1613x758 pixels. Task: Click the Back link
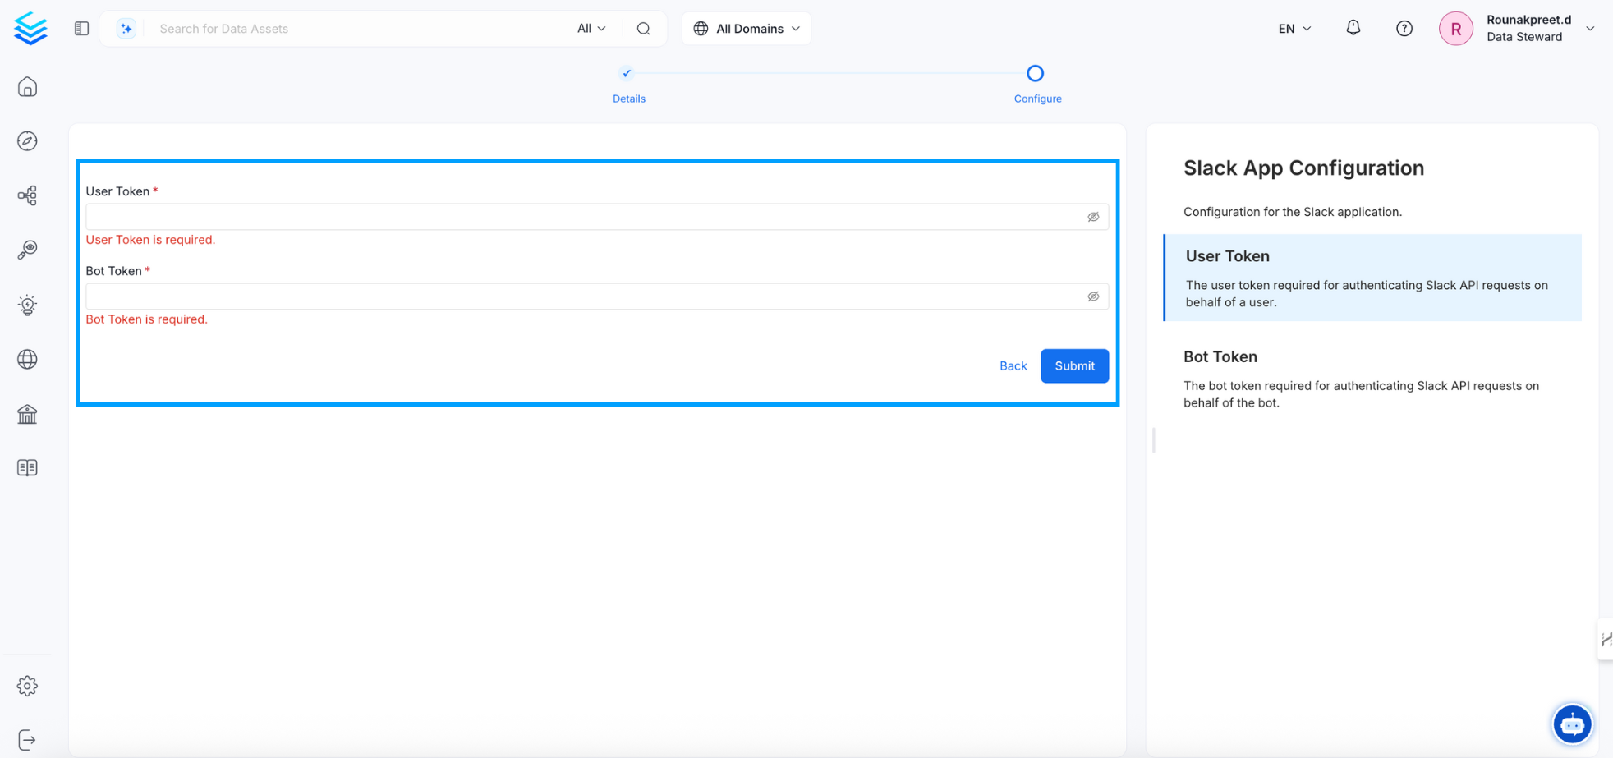click(x=1013, y=366)
